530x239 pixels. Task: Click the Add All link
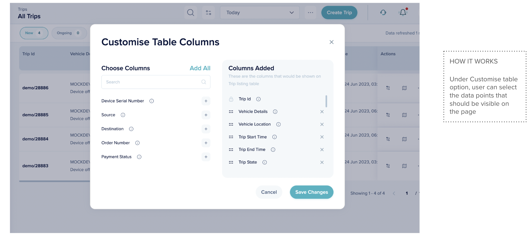[x=200, y=68]
